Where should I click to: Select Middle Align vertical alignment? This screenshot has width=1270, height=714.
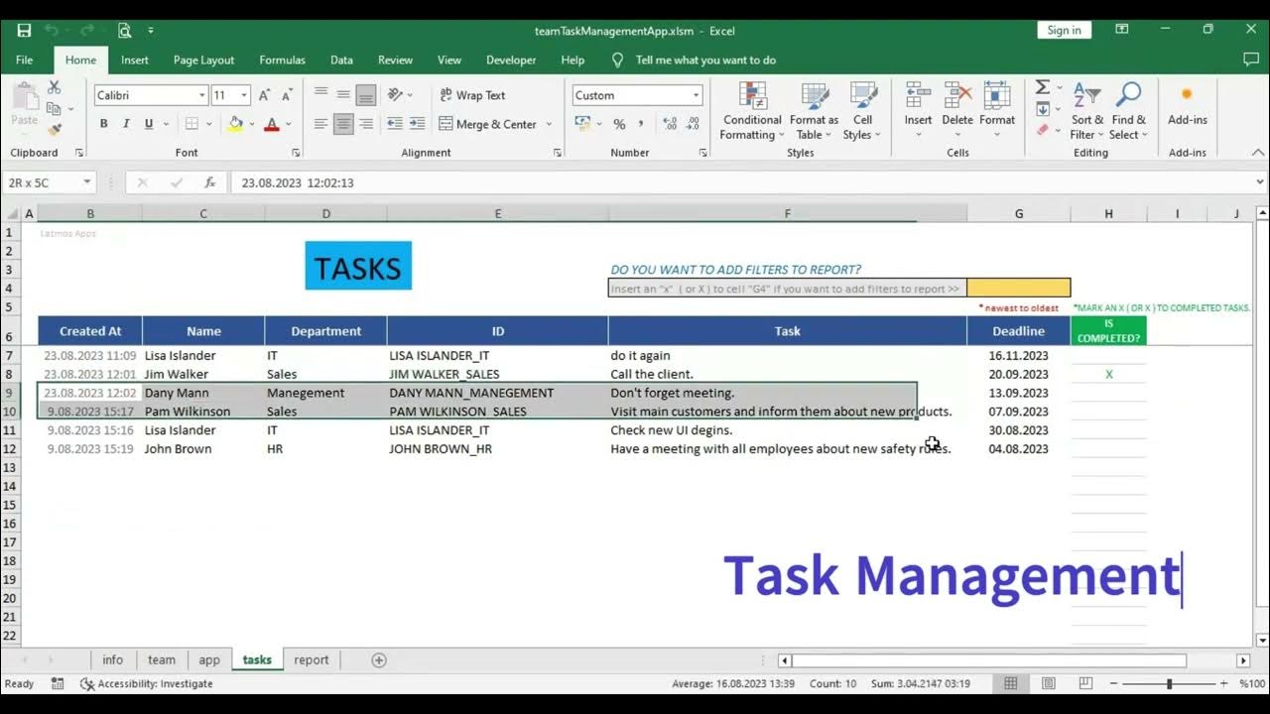[343, 95]
